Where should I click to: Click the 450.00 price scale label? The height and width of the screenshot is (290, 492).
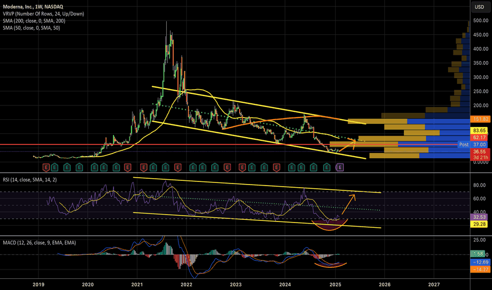(481, 35)
